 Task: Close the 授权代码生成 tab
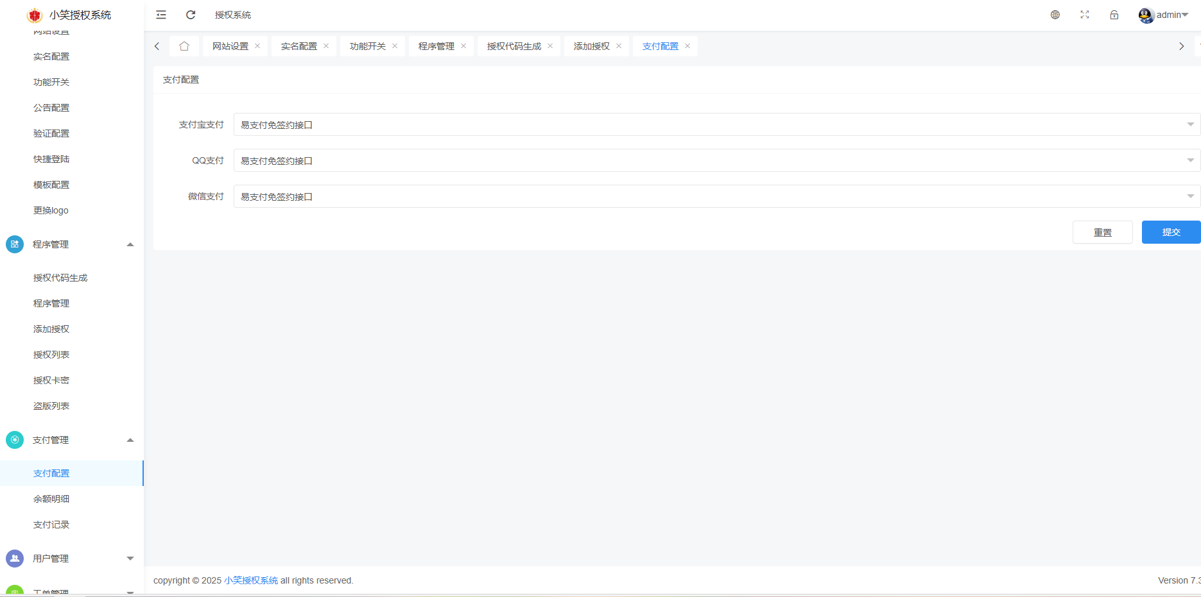click(x=550, y=46)
